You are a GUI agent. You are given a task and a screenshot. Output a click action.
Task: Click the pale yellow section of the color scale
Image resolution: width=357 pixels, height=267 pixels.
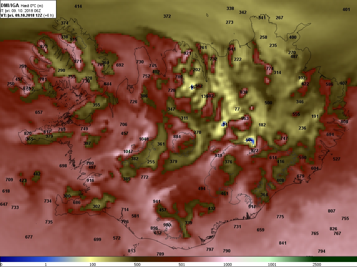pos(90,259)
